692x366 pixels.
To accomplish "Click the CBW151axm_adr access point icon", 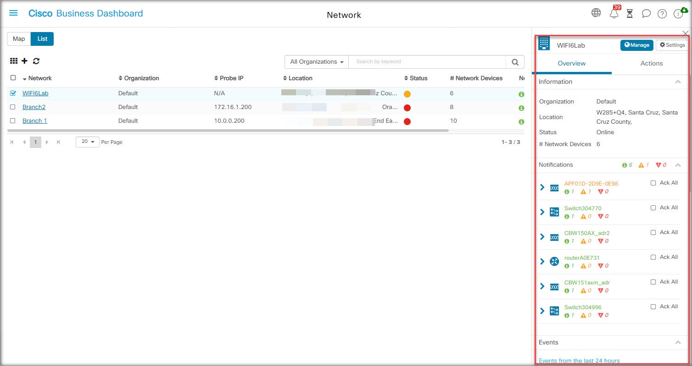I will (554, 286).
